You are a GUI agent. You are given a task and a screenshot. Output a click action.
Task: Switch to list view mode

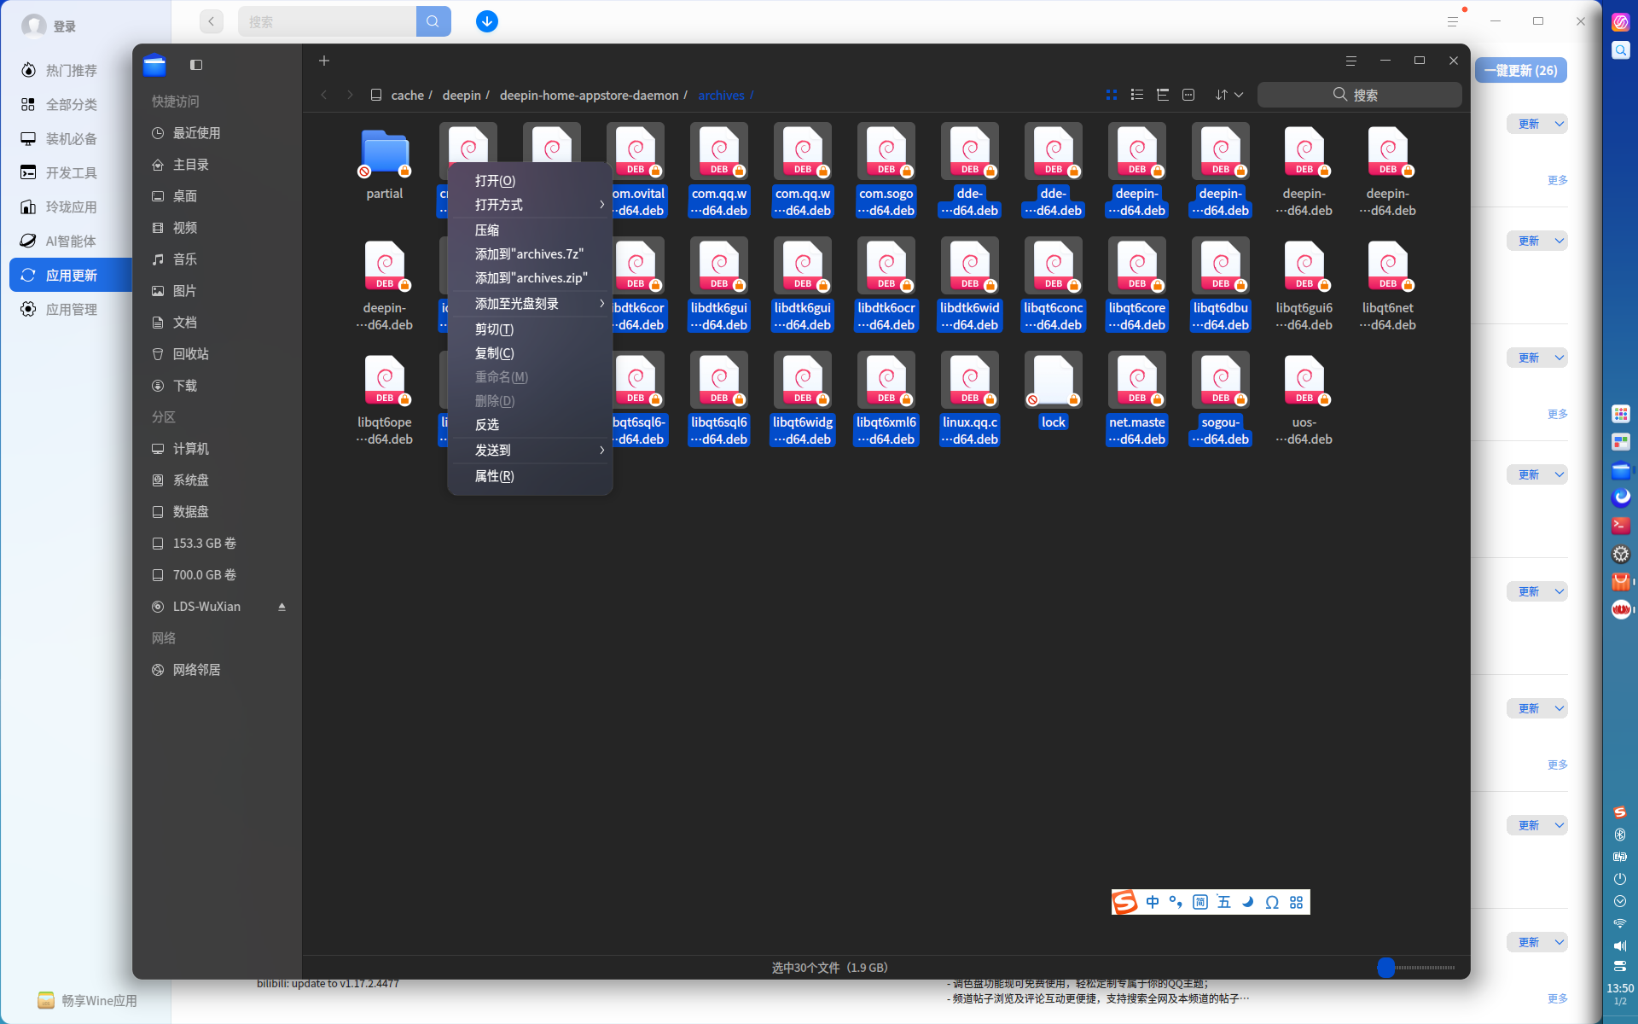[x=1136, y=95]
